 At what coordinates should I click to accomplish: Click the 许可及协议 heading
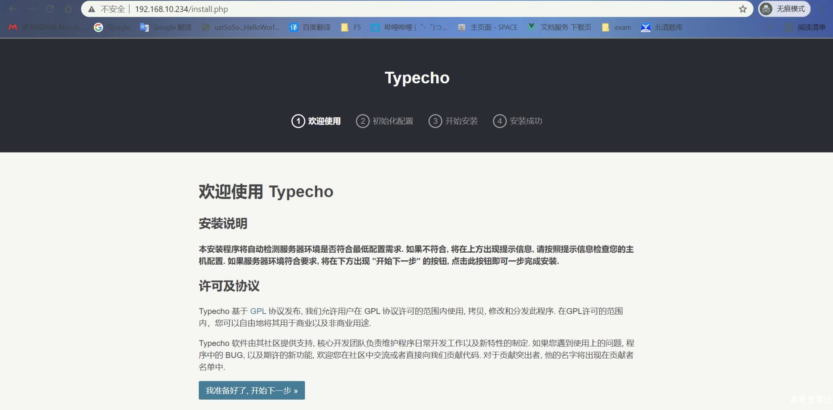[x=229, y=286]
